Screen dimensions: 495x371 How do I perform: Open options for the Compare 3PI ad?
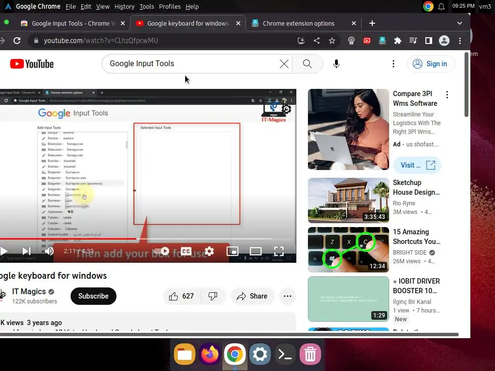[x=447, y=94]
